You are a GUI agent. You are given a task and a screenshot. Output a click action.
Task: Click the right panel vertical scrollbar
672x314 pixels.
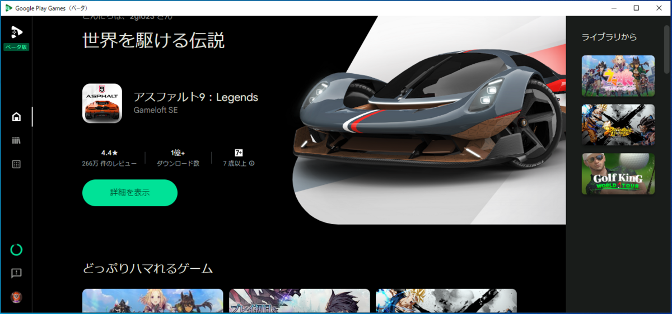click(x=668, y=50)
